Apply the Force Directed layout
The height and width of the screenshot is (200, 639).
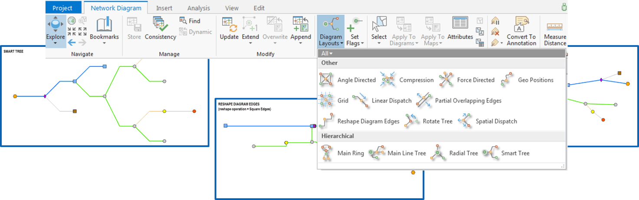466,80
